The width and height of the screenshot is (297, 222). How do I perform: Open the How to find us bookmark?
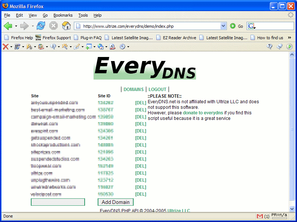coord(267,38)
